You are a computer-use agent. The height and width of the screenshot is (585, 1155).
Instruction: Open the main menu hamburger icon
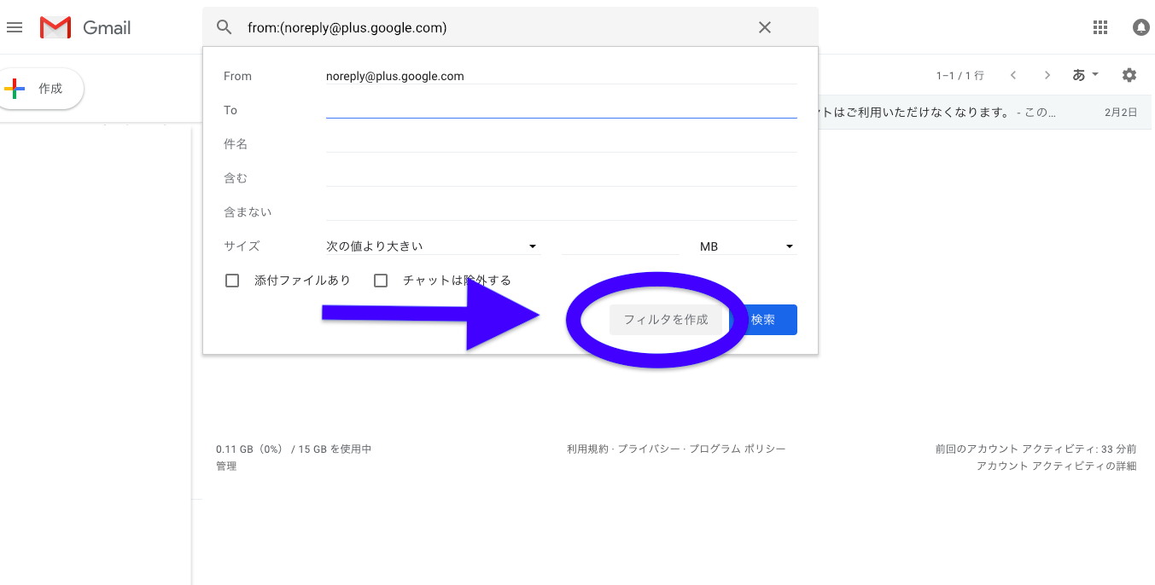coord(15,27)
